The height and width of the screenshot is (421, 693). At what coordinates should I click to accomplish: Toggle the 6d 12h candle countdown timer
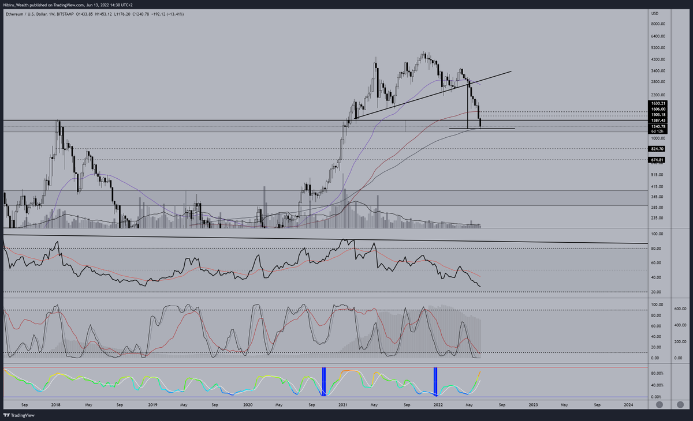coord(657,131)
